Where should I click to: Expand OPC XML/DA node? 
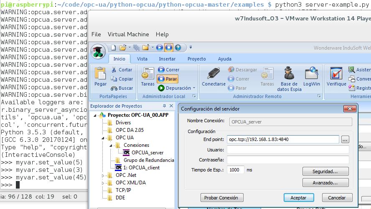point(103,183)
